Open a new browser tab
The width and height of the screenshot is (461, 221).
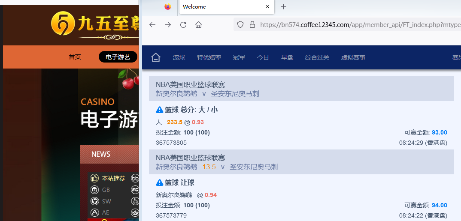coord(283,6)
